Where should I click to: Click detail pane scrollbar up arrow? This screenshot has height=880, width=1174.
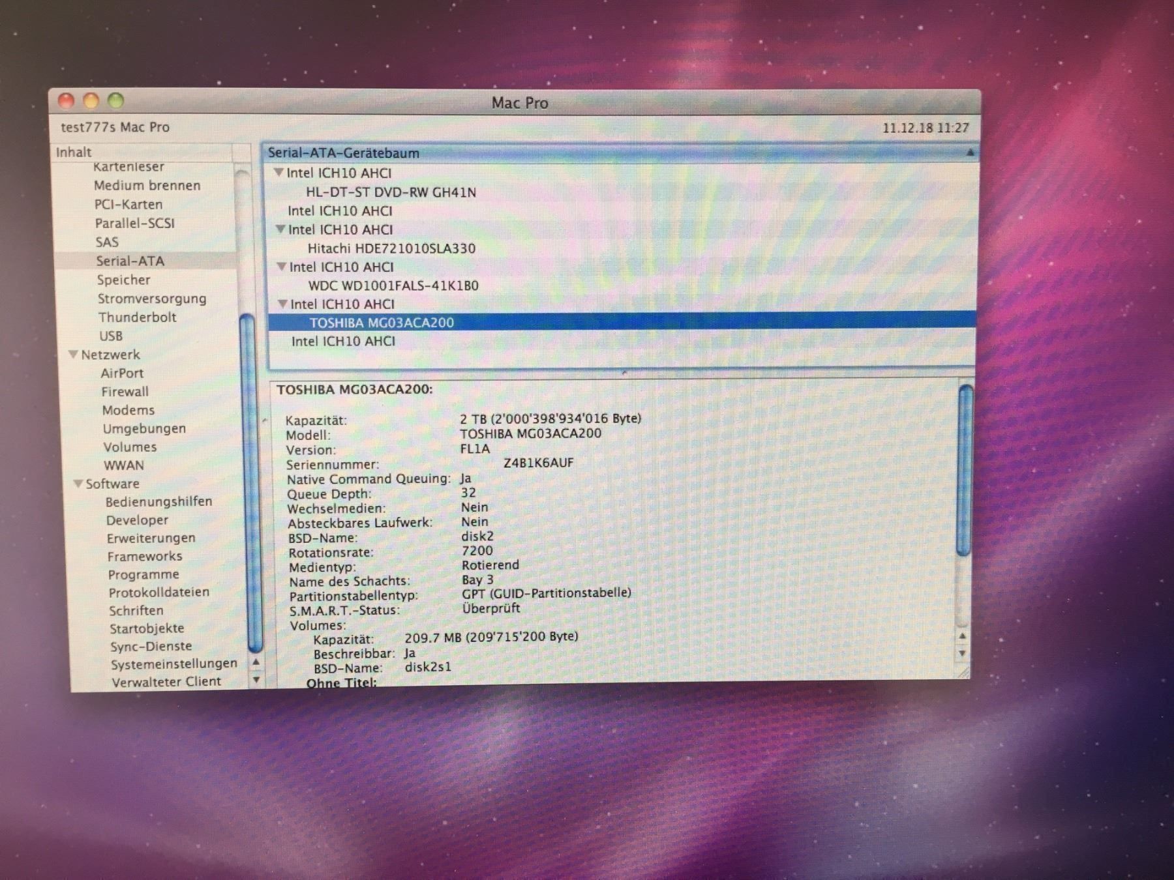962,636
